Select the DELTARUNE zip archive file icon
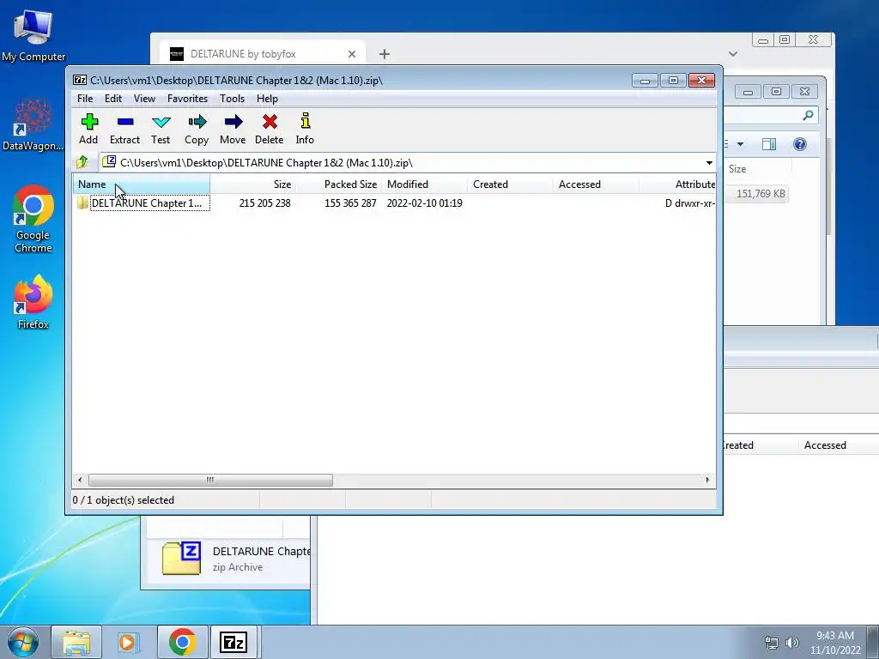The height and width of the screenshot is (659, 879). [x=181, y=558]
